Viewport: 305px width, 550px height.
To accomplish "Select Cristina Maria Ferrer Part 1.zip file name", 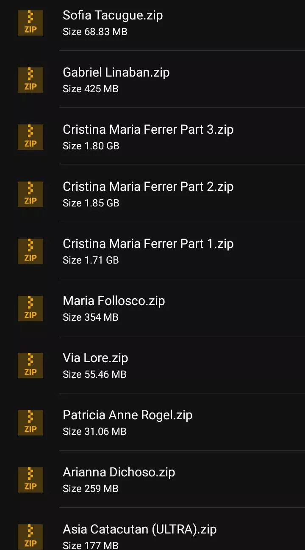I will [x=148, y=244].
